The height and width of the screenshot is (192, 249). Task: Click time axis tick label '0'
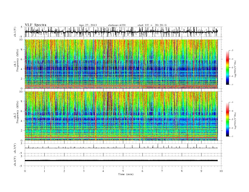point(25,171)
